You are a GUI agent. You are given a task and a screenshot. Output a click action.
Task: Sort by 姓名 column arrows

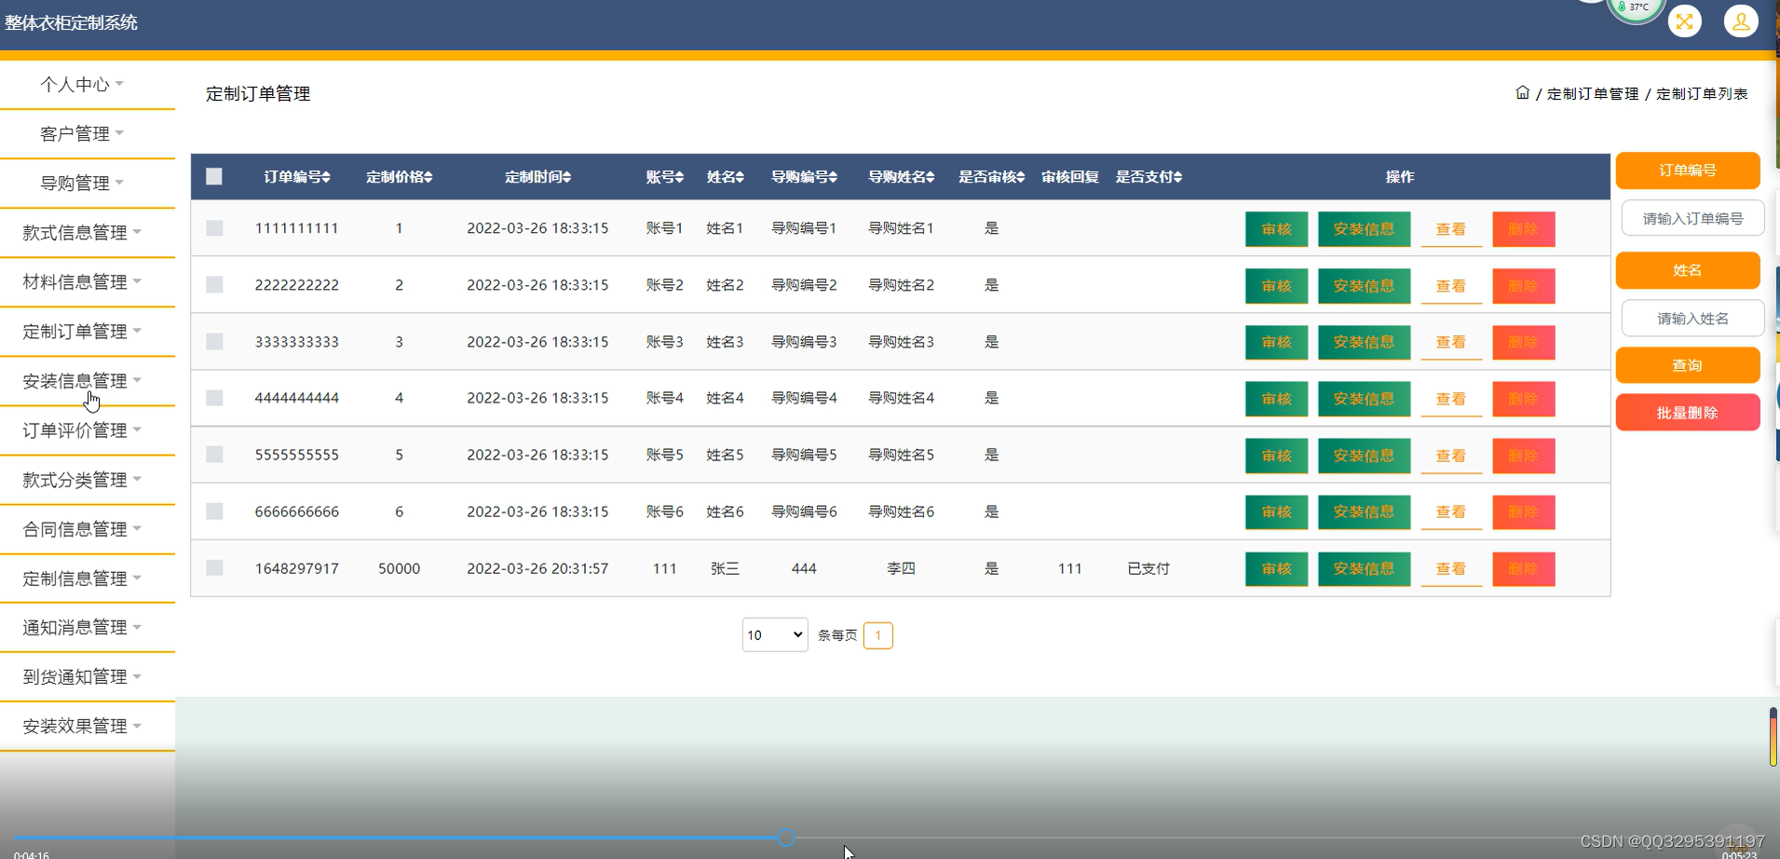click(740, 177)
